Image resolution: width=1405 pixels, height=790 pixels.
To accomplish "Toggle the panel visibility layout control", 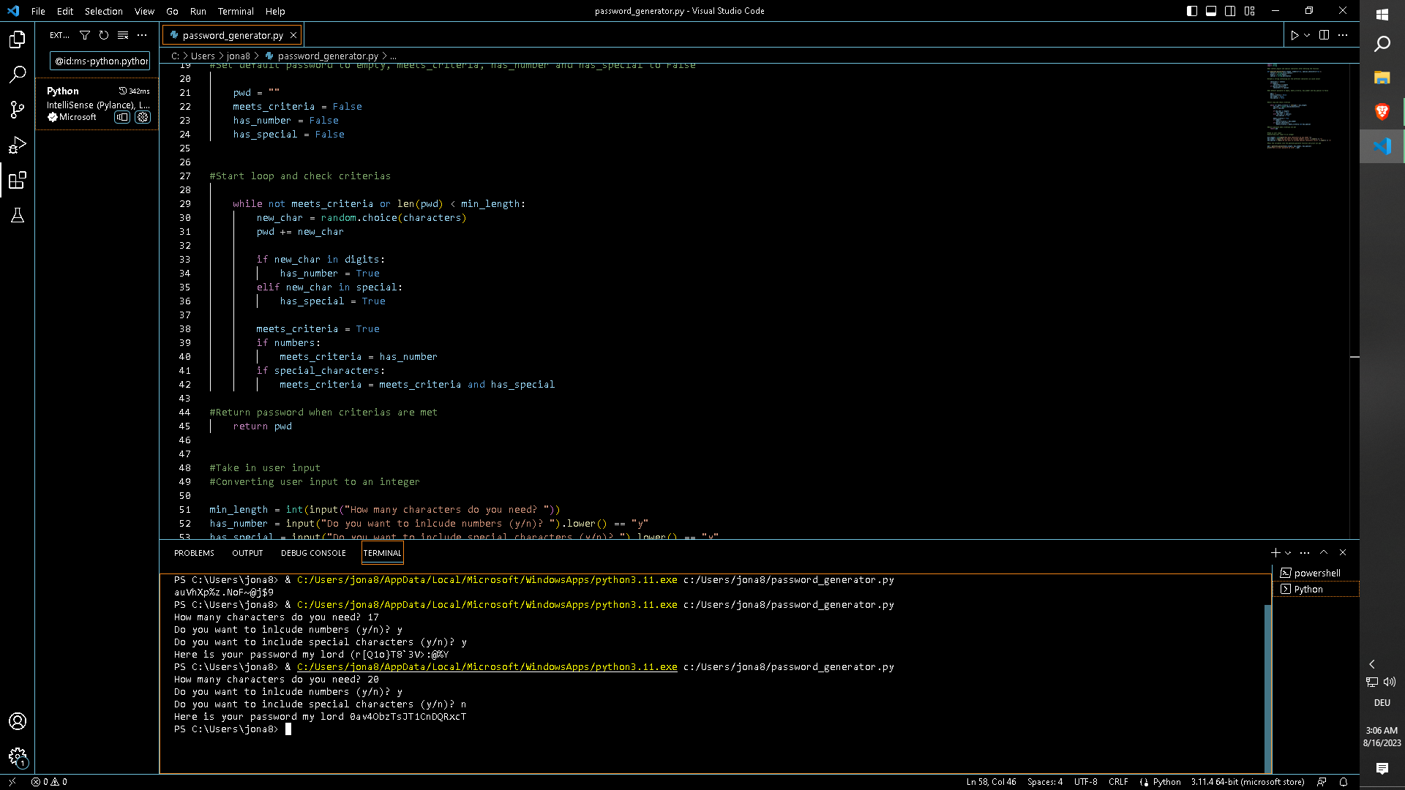I will (1210, 11).
